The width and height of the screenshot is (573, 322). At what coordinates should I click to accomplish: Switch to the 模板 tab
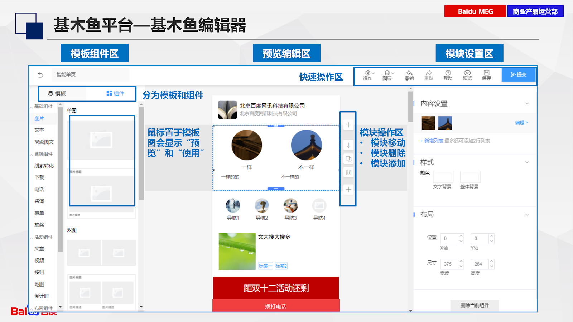click(x=57, y=93)
